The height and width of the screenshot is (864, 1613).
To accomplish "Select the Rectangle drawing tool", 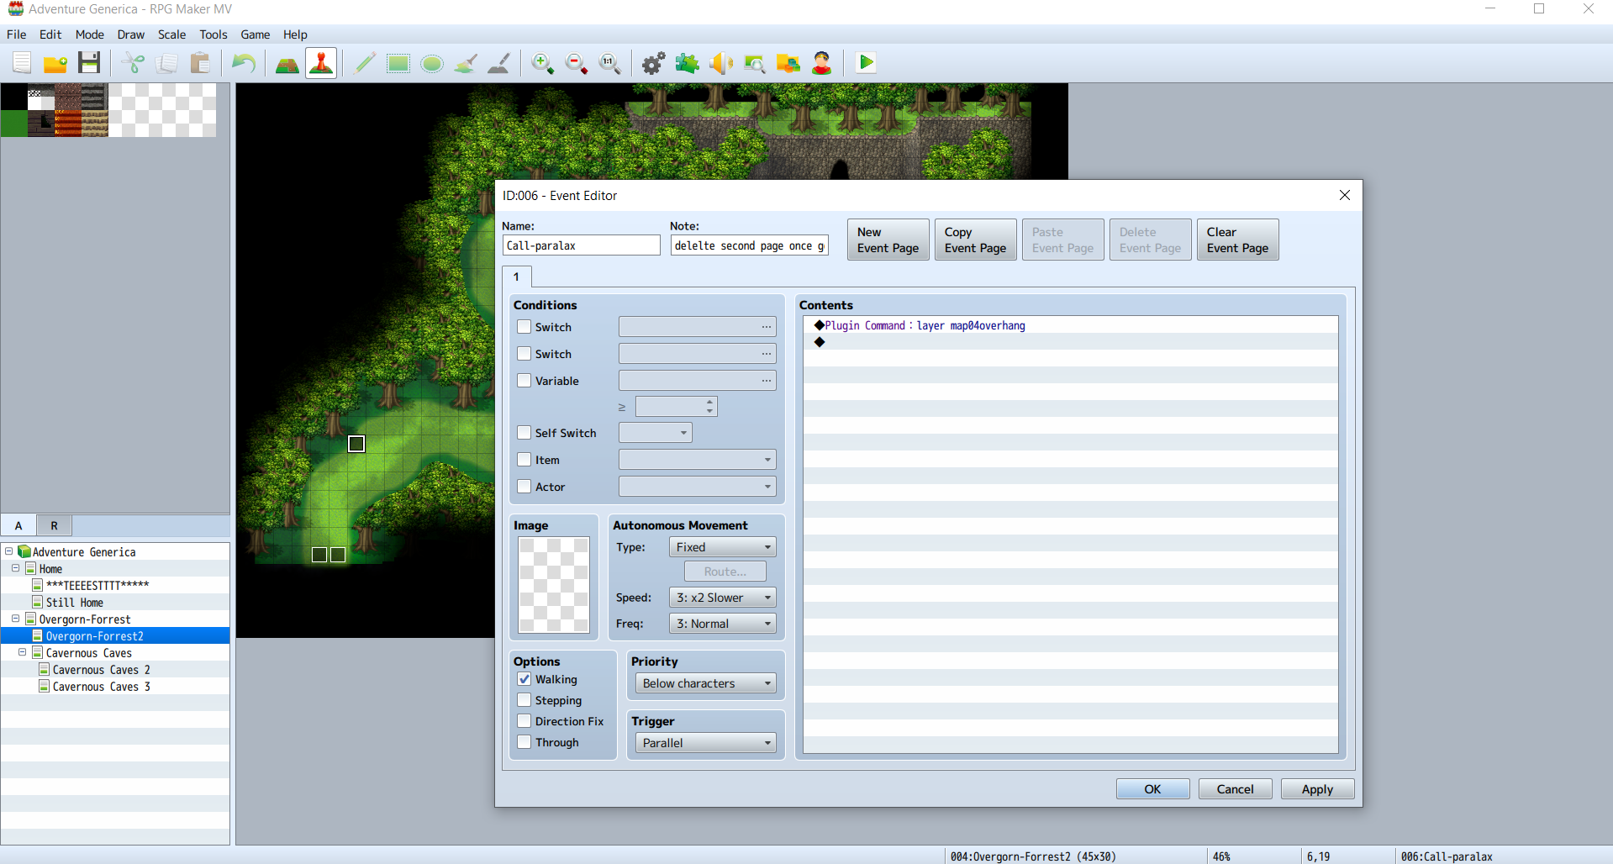I will [398, 63].
